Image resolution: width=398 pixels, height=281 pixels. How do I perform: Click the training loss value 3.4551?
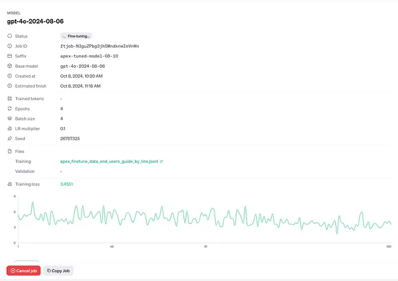point(67,184)
